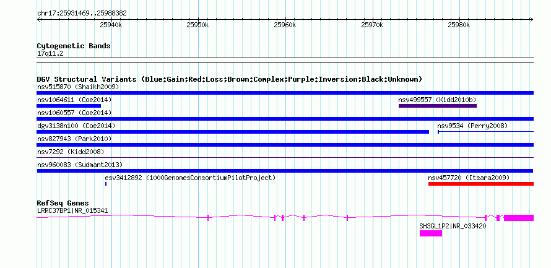551x268 pixels.
Task: Click the RefSeq Genes track heading
Action: pos(63,204)
